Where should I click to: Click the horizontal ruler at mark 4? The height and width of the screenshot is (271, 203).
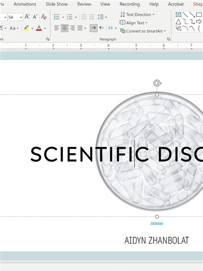[108, 46]
